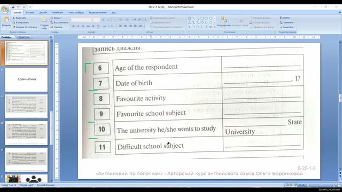Viewport: 342px width, 192px height.
Task: Increase font size with the large A button
Action: coord(103,20)
